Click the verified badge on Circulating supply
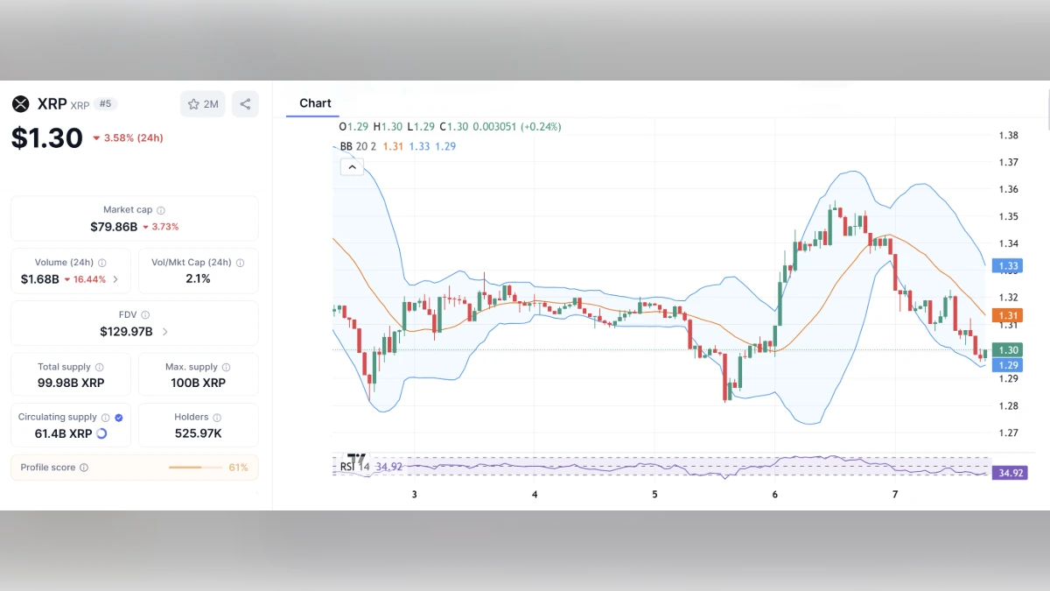This screenshot has height=591, width=1050. [118, 417]
